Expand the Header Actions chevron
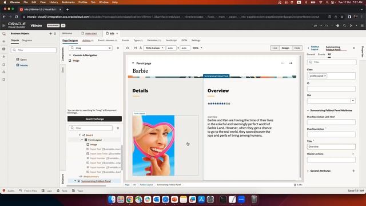The image size is (366, 206). pos(353,154)
